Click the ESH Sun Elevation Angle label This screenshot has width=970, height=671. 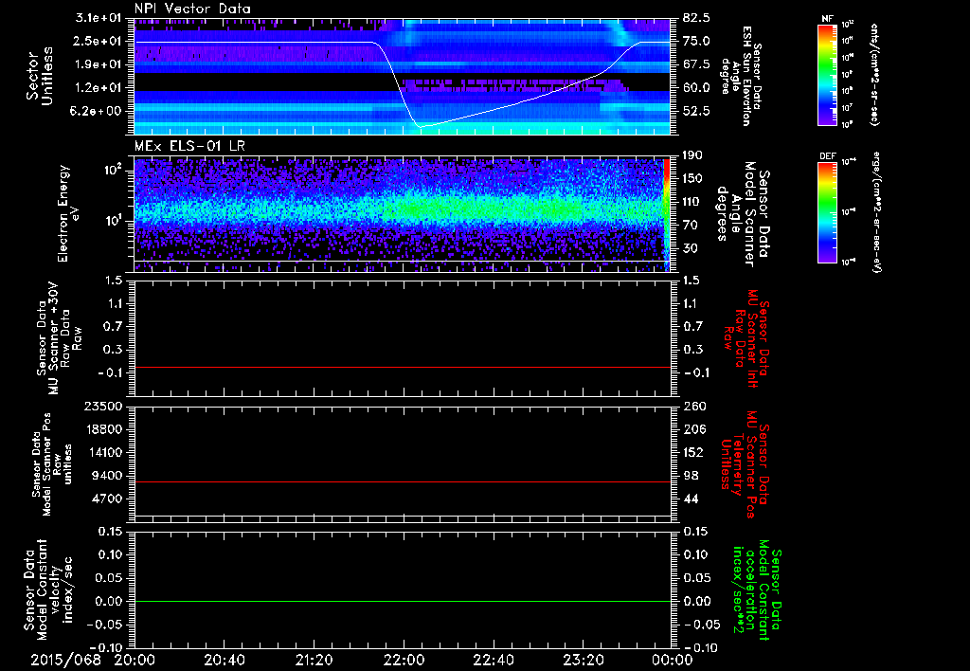743,76
